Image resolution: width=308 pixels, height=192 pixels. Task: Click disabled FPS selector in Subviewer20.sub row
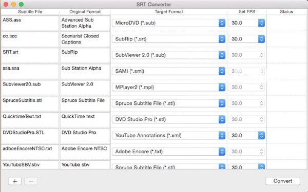[x=247, y=87]
